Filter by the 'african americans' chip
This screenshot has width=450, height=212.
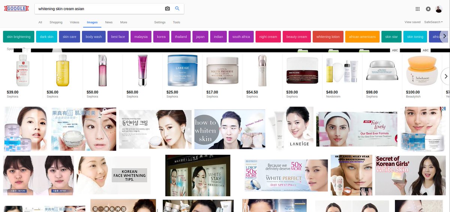point(362,37)
